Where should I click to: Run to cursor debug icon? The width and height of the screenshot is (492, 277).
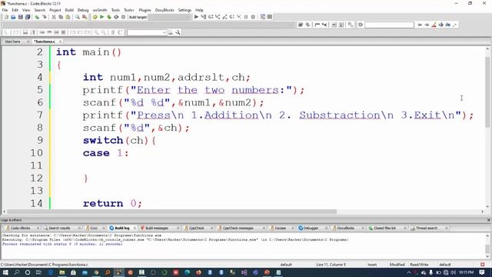[203, 17]
